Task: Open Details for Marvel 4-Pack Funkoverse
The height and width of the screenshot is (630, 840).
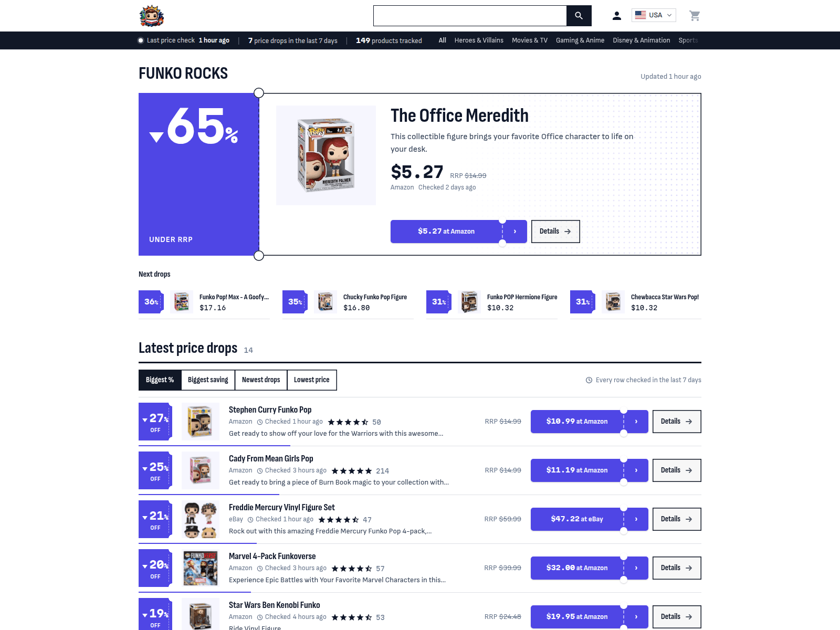Action: click(x=677, y=568)
